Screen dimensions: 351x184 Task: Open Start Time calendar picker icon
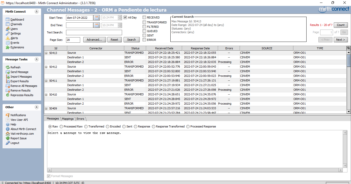coord(97,18)
